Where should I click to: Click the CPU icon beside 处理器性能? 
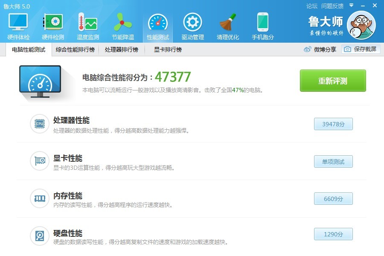pos(40,124)
